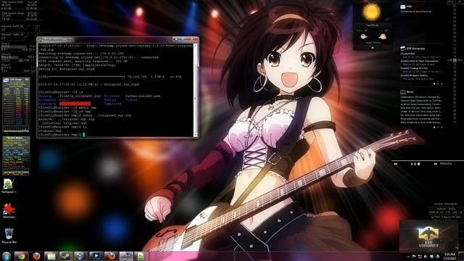464x261 pixels.
Task: Open the News widget title
Action: pos(410,92)
